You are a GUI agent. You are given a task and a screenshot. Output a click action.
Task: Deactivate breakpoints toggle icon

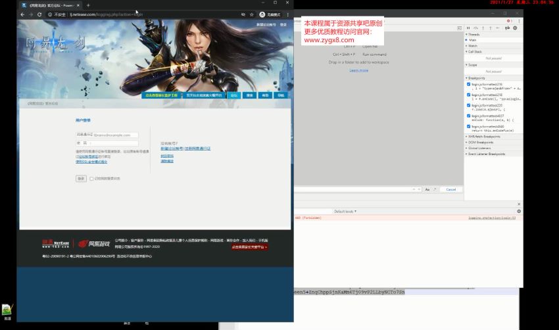tap(507, 28)
